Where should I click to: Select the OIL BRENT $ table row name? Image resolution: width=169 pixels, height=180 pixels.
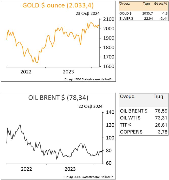133,111
